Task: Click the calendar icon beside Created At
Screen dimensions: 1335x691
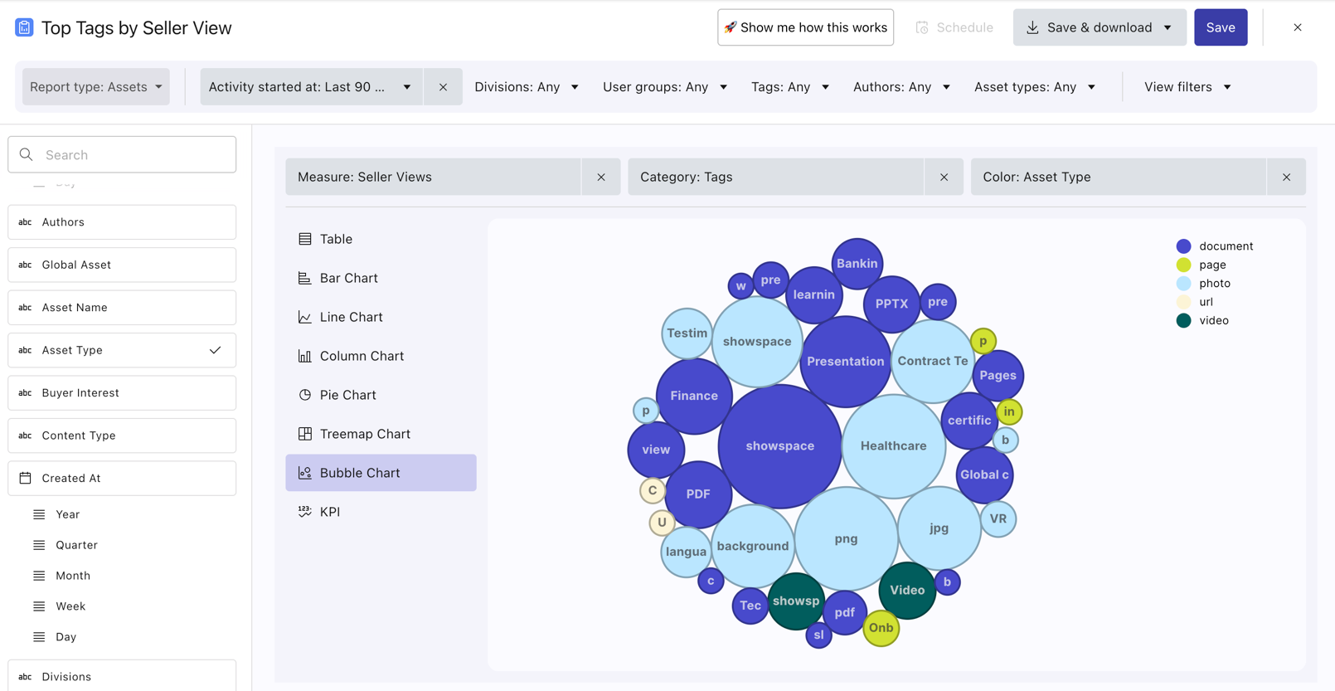Action: click(x=26, y=478)
